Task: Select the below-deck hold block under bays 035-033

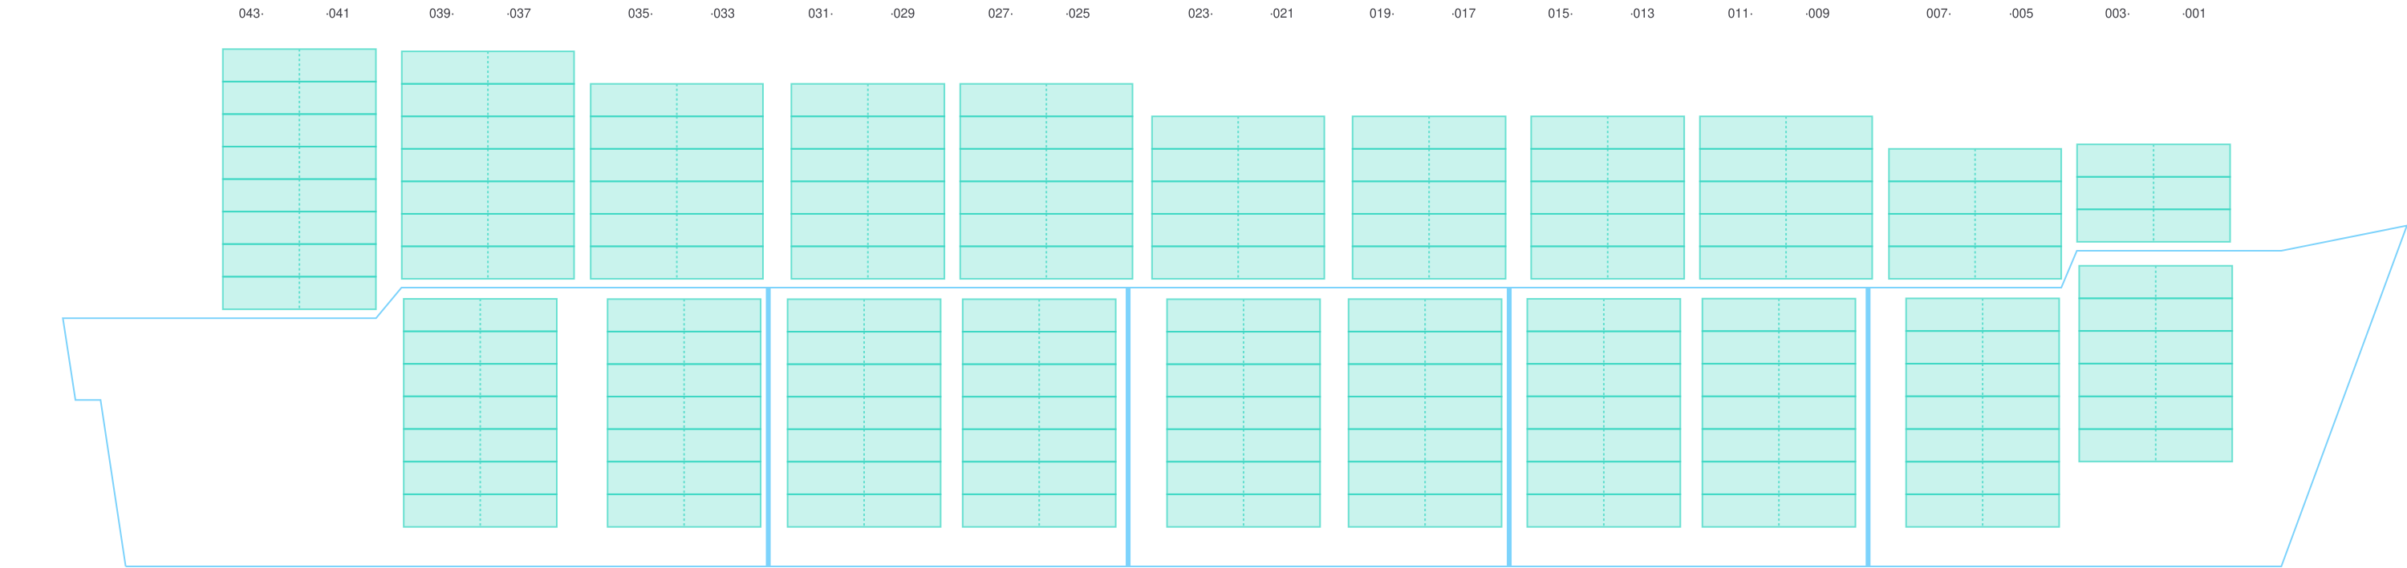Action: pos(684,413)
